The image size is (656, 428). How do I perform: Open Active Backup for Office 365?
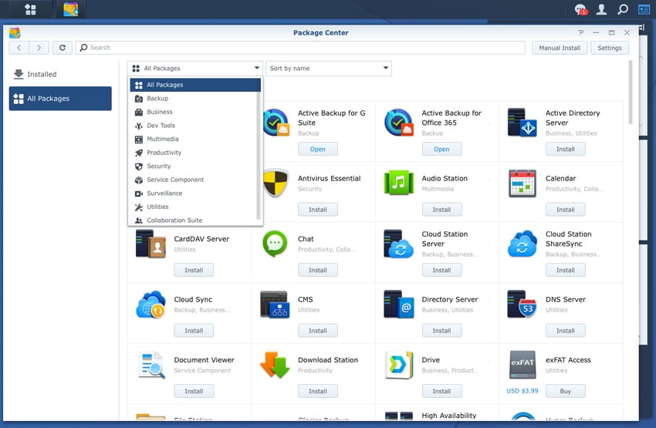[x=441, y=149]
